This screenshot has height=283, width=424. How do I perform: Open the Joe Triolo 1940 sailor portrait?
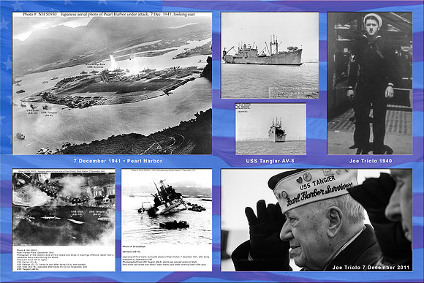(370, 83)
